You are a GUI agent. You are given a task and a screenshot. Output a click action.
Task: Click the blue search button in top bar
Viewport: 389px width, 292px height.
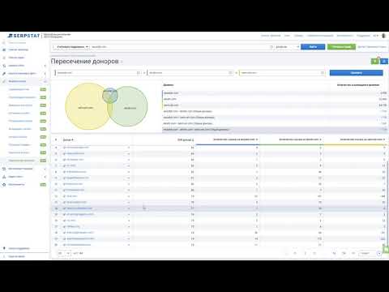pos(313,47)
